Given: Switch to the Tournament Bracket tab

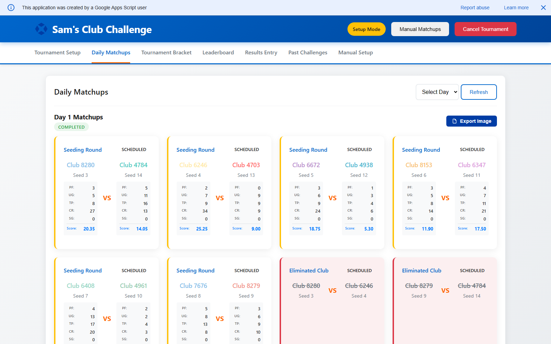Looking at the screenshot, I should point(166,52).
